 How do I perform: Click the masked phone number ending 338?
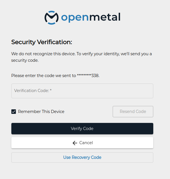pos(88,76)
